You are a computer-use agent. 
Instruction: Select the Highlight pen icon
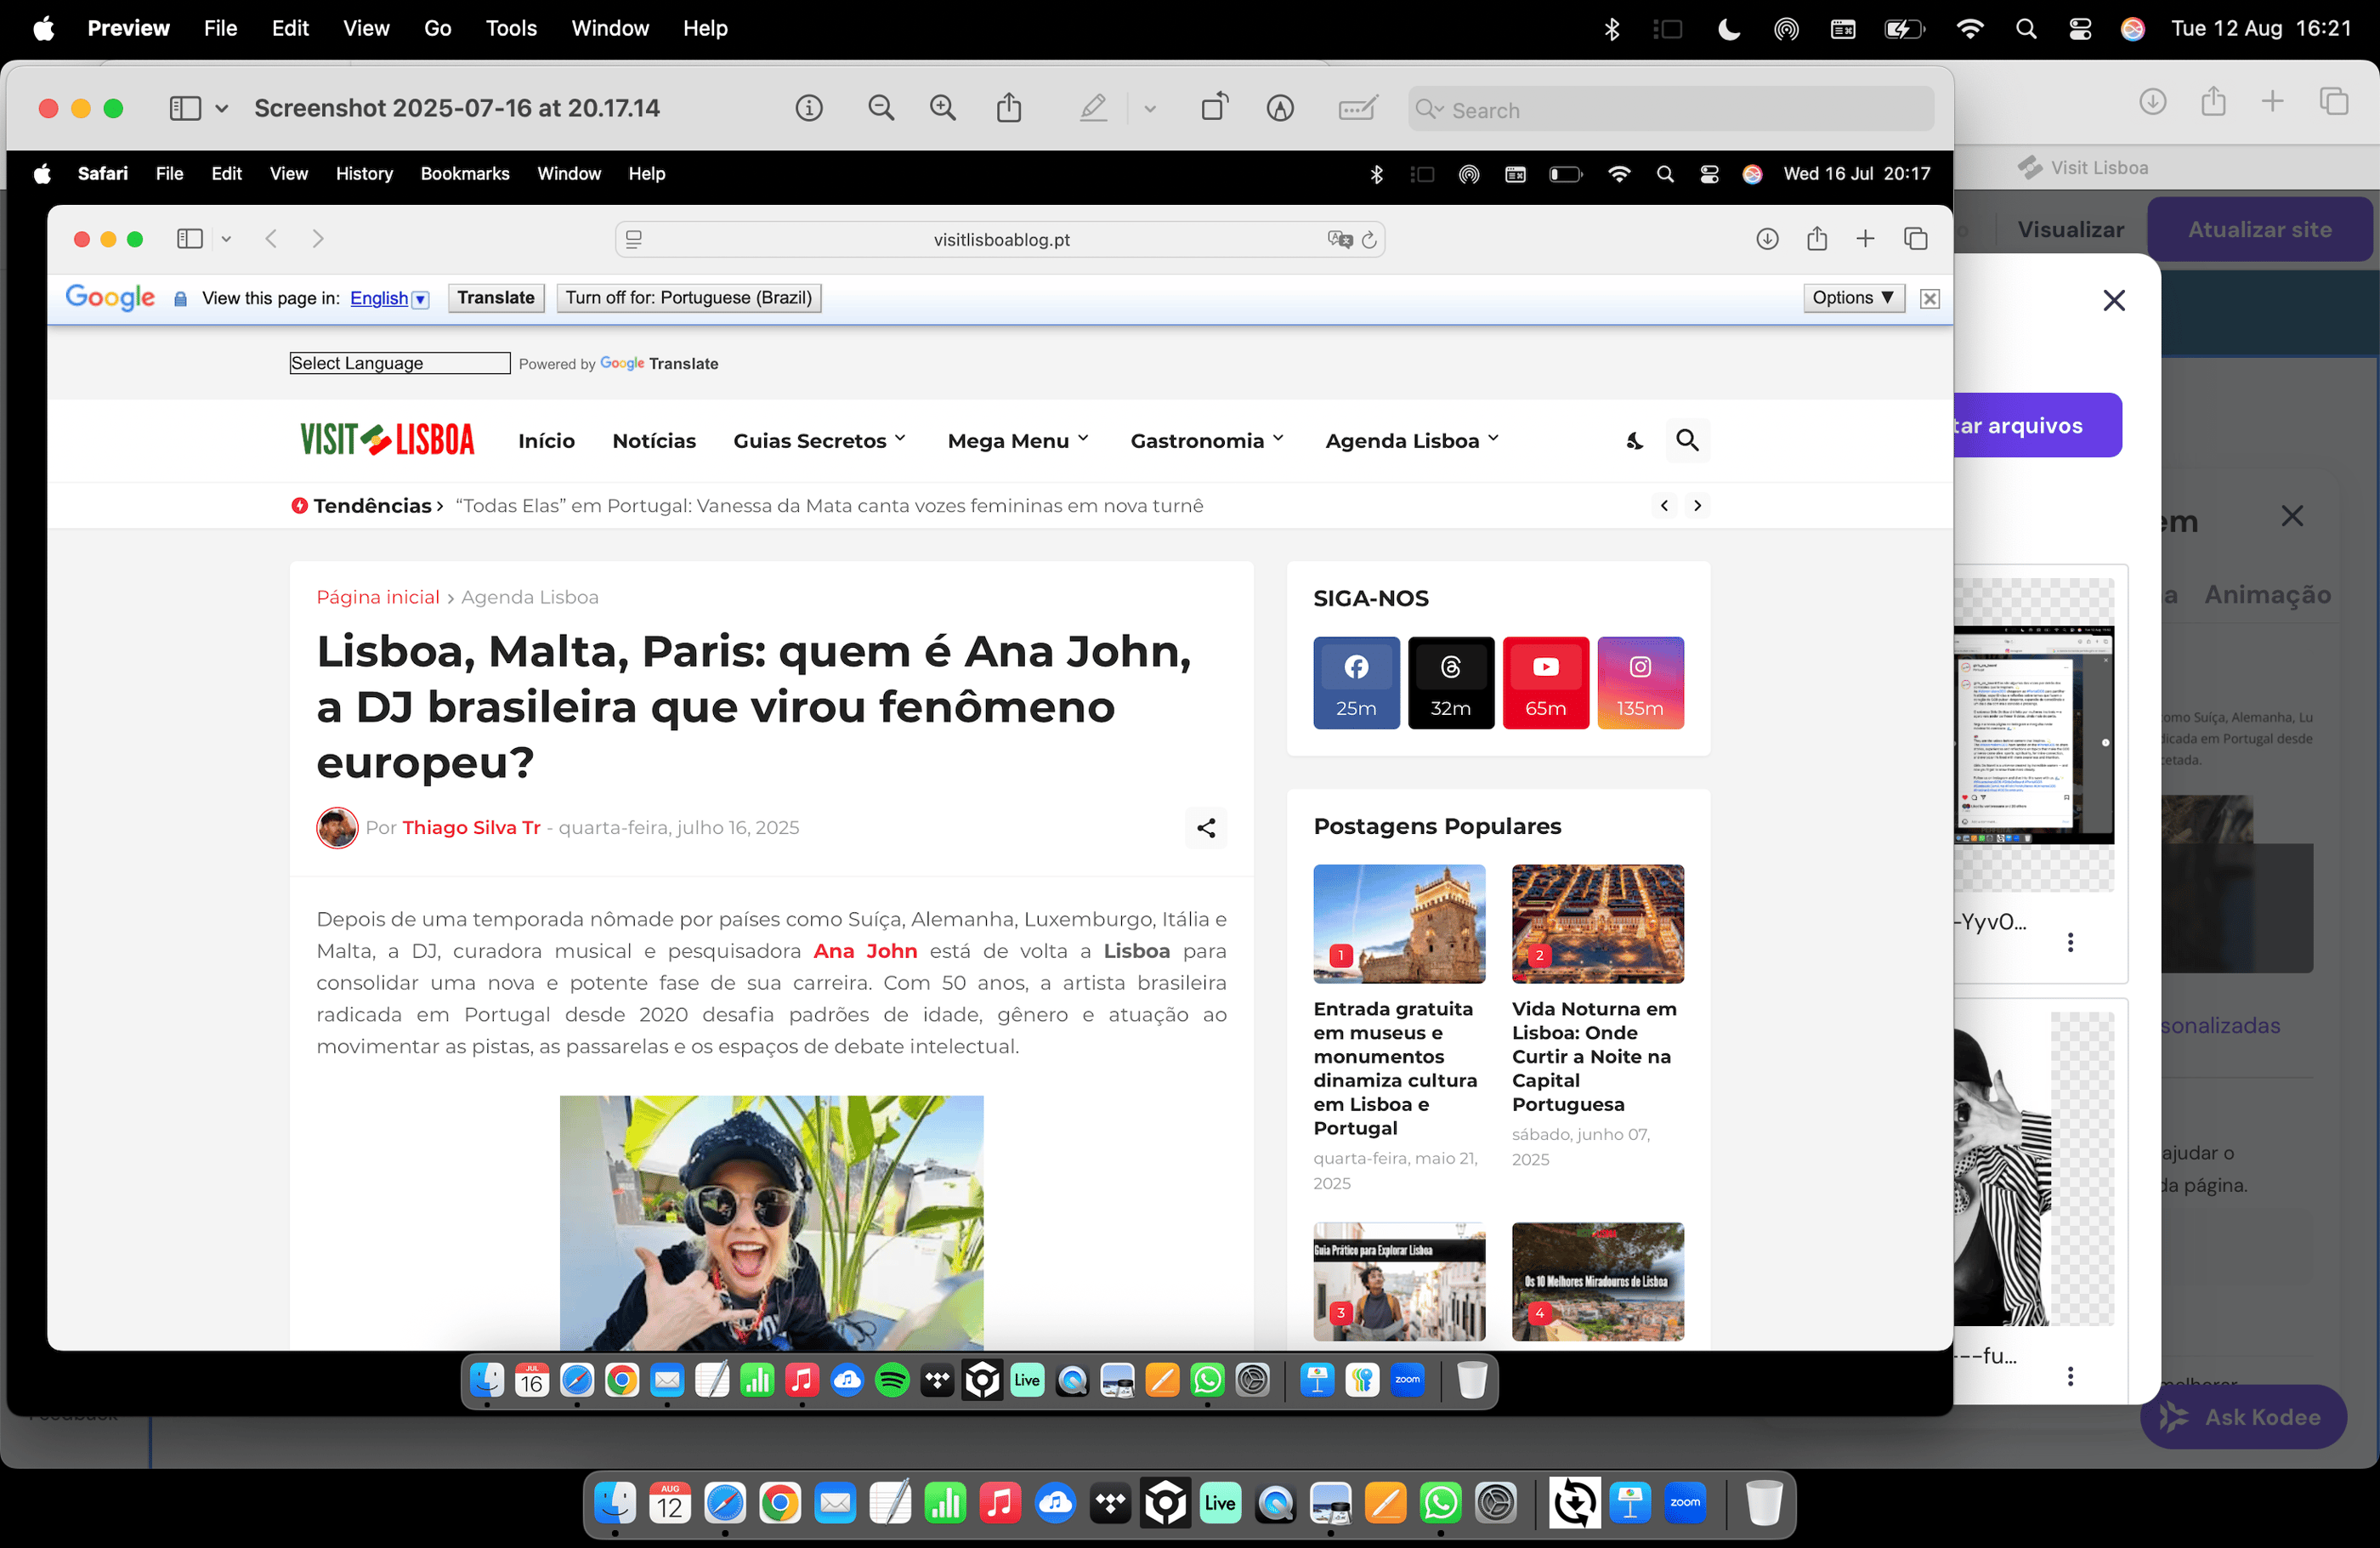(1093, 108)
